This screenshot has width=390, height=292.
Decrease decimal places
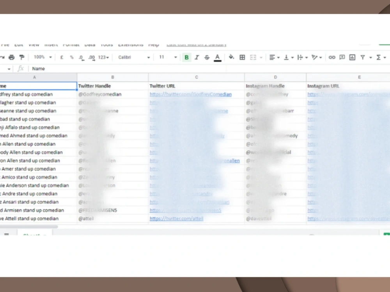pyautogui.click(x=82, y=58)
